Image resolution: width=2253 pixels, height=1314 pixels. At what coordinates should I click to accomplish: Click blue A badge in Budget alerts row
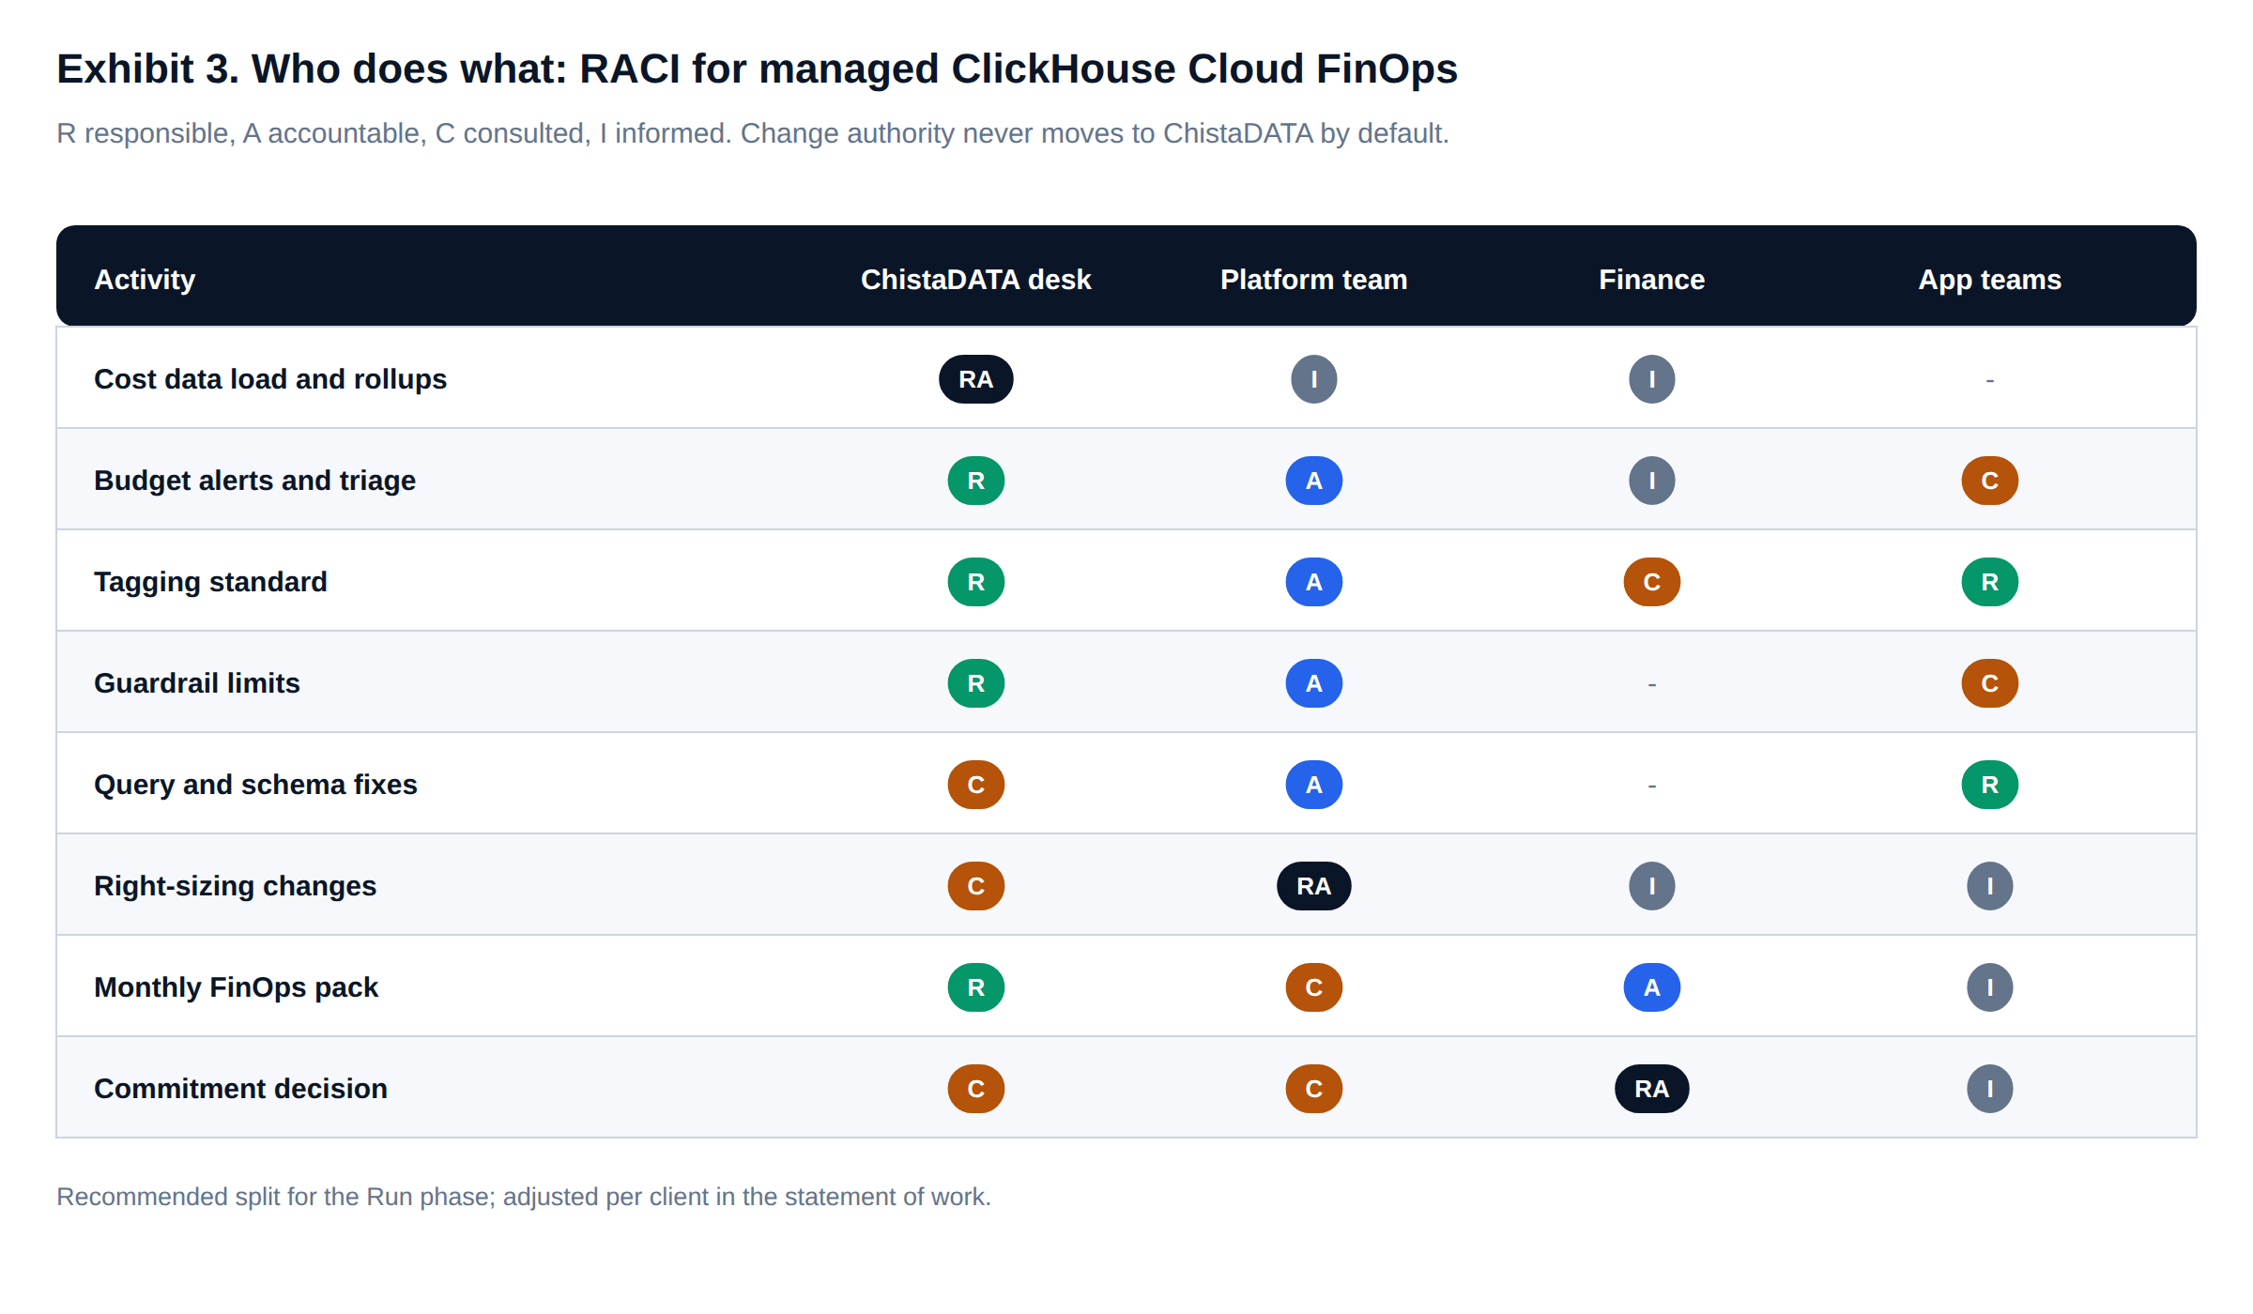pyautogui.click(x=1313, y=481)
